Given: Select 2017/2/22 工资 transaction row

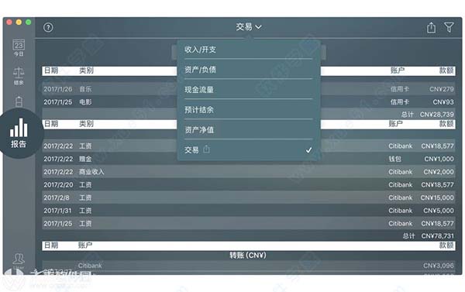Looking at the screenshot, I should pos(249,146).
